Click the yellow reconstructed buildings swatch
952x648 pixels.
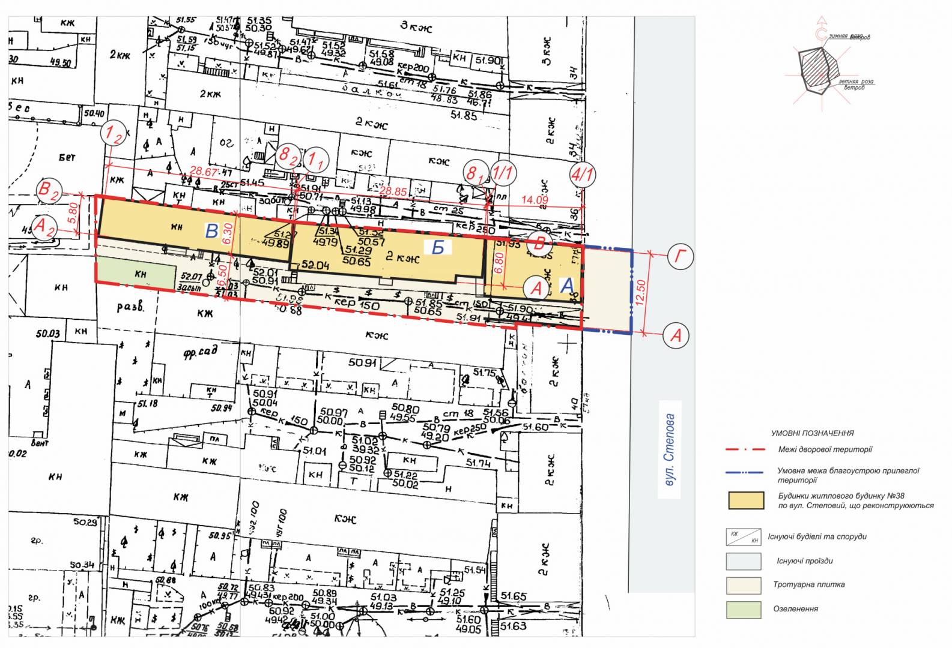tap(745, 500)
